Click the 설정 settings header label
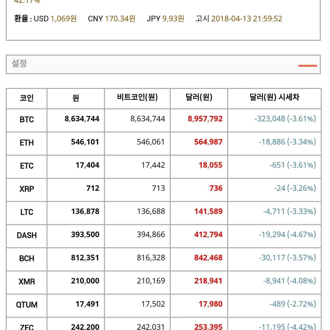The height and width of the screenshot is (330, 330). click(x=19, y=63)
